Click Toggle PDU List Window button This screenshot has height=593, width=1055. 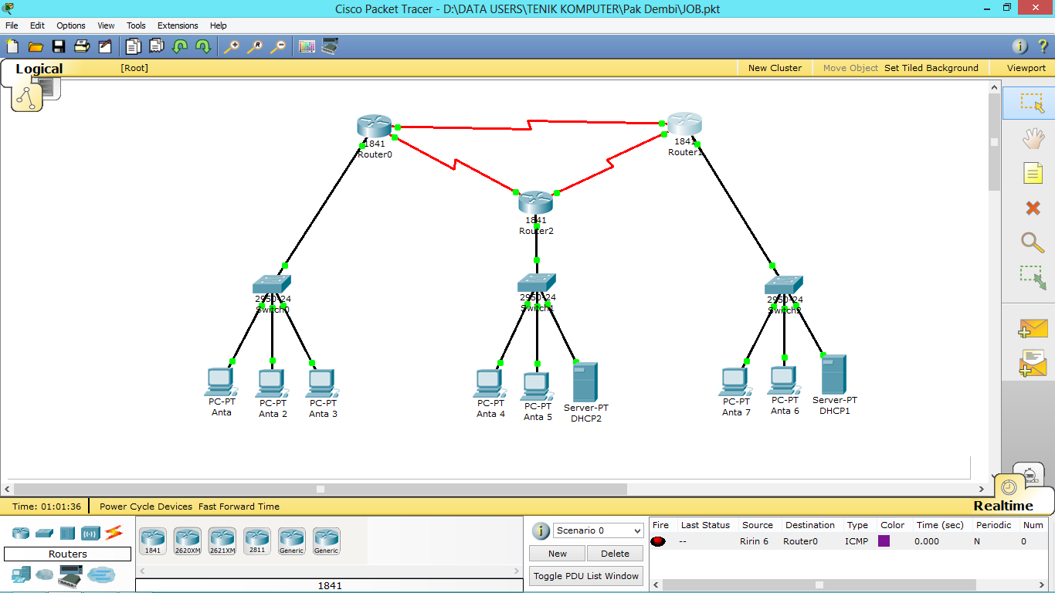click(x=586, y=576)
